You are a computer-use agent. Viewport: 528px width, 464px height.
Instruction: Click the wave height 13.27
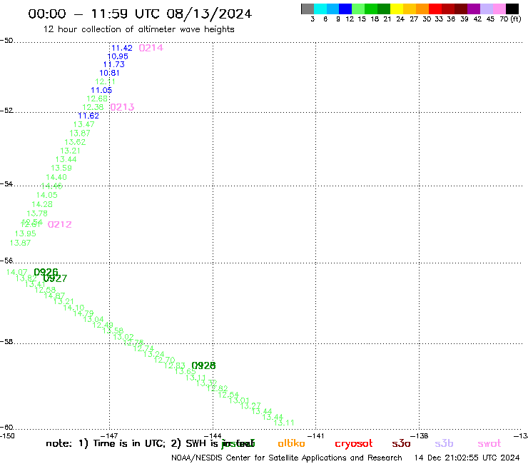click(250, 406)
